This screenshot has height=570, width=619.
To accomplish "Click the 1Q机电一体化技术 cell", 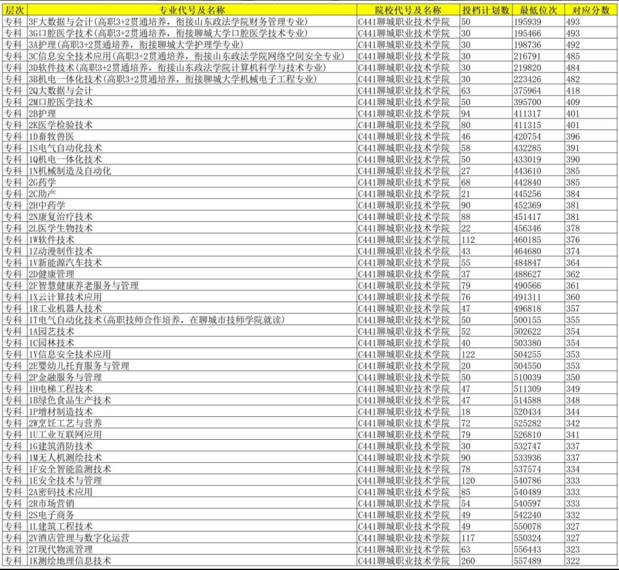I will point(192,159).
